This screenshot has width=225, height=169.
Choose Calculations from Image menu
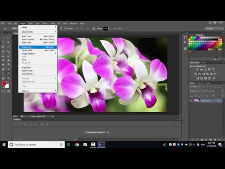tap(37, 74)
